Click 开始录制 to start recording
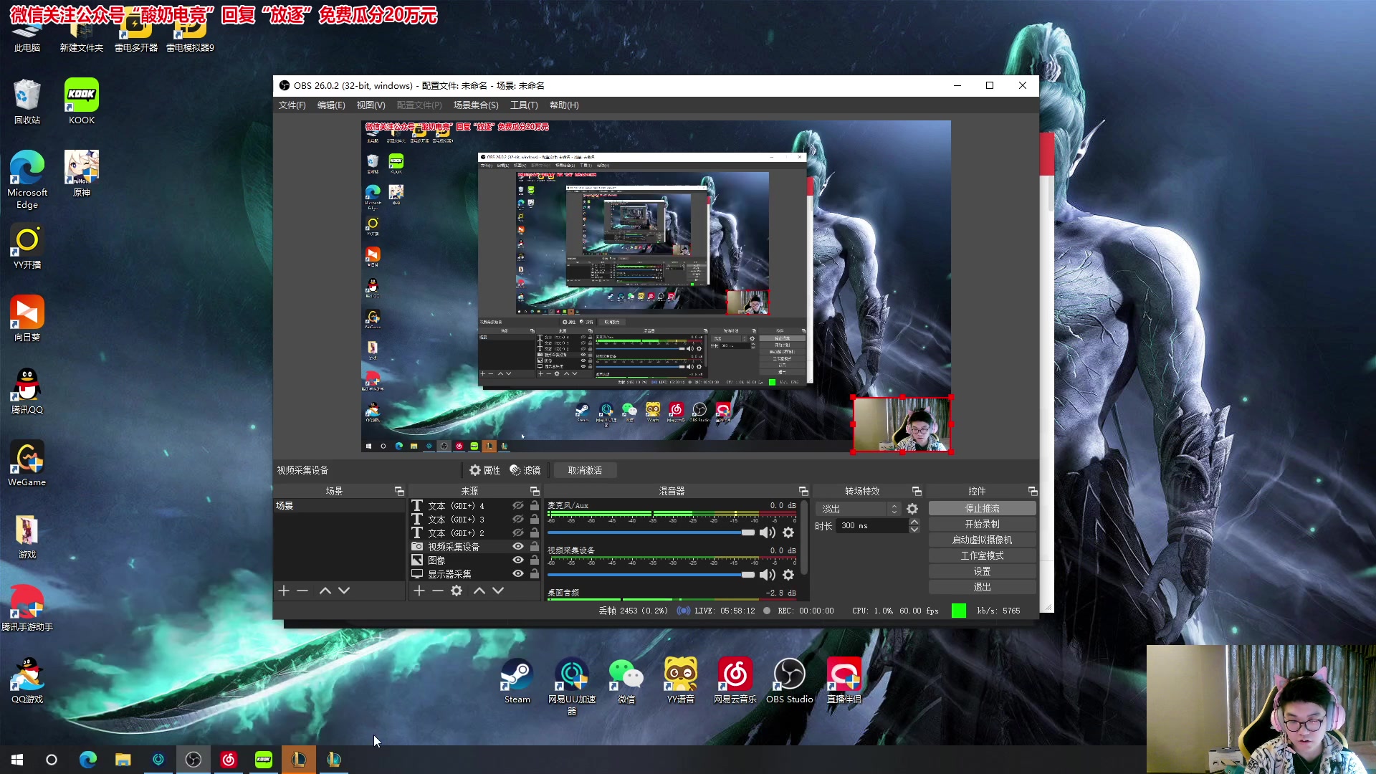The height and width of the screenshot is (774, 1376). click(x=982, y=524)
